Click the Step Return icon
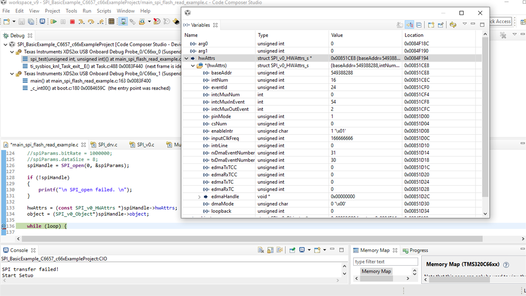 [101, 22]
